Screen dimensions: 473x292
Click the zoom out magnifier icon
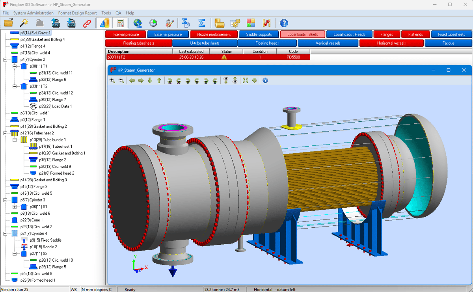121,80
